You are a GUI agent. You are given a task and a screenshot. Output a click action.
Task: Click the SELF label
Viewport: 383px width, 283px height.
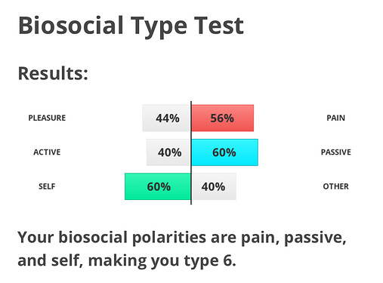[47, 186]
